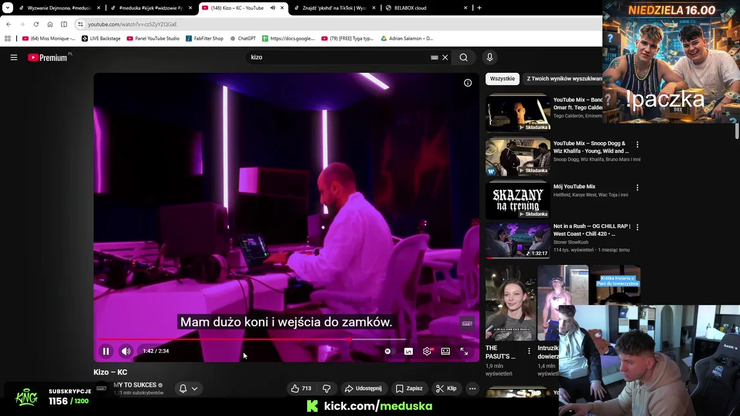The width and height of the screenshot is (740, 416).
Task: Open options for Snoop Dogg mix
Action: (x=637, y=144)
